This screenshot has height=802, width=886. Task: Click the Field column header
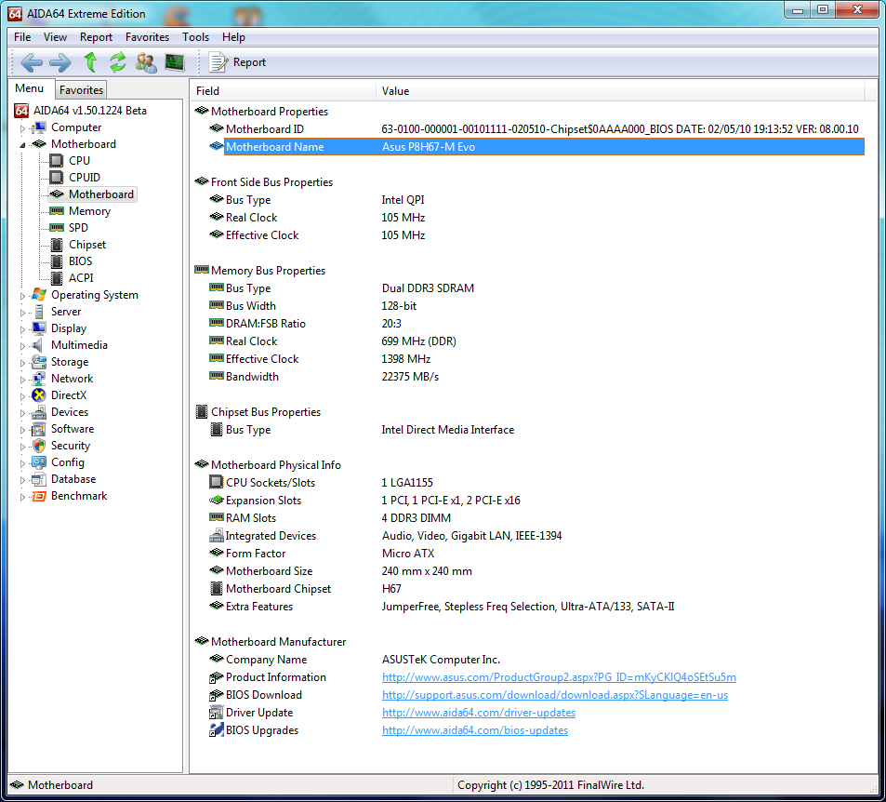point(284,91)
